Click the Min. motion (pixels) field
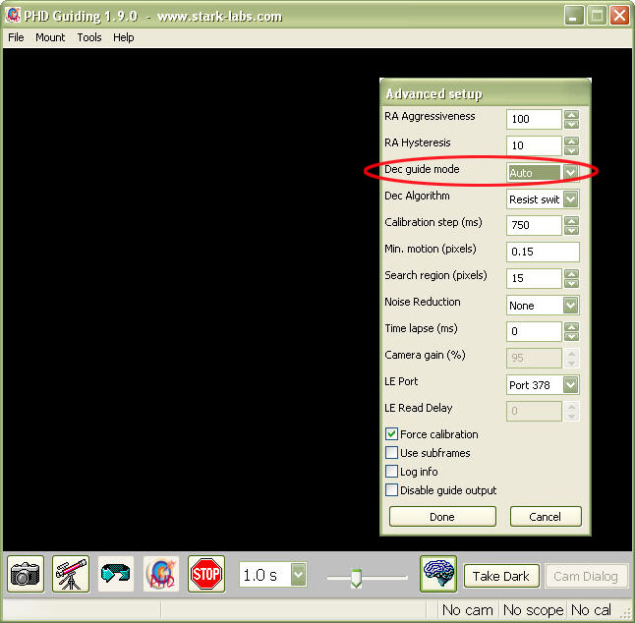Screen dimensions: 635x623 coord(543,252)
